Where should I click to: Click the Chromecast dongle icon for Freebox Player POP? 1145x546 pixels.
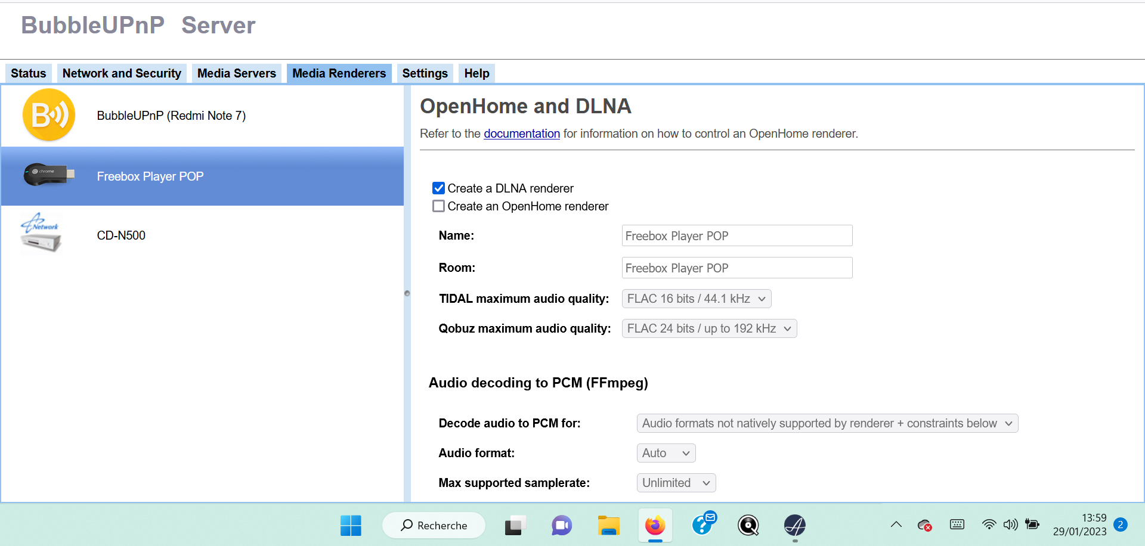pyautogui.click(x=49, y=174)
